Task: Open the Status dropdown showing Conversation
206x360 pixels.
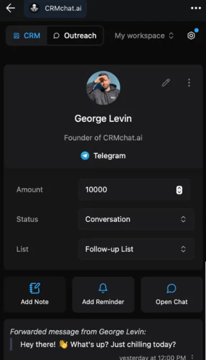Action: [136, 219]
